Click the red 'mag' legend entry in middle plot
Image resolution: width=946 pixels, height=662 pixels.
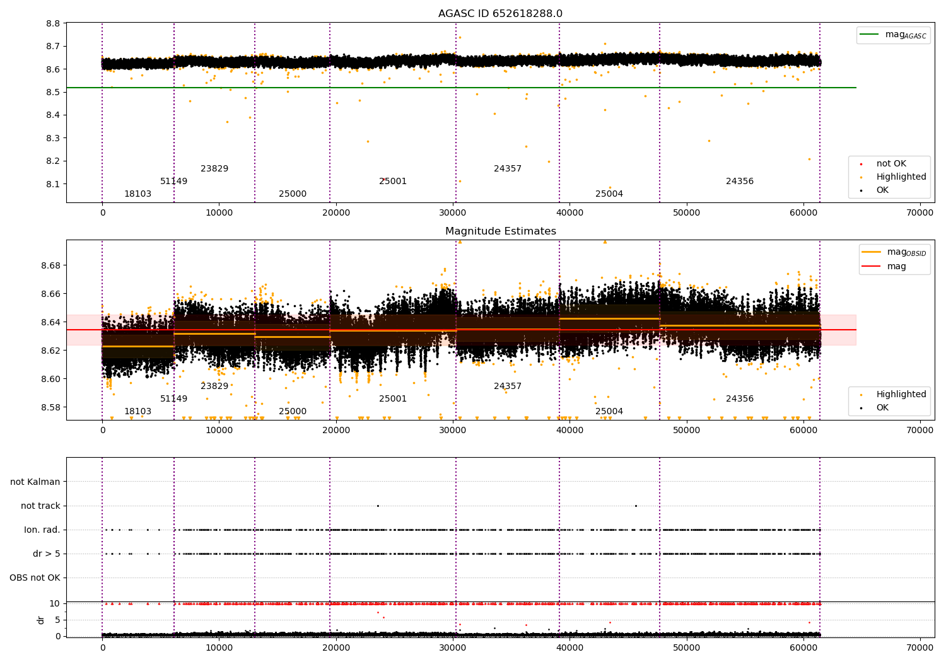click(884, 267)
